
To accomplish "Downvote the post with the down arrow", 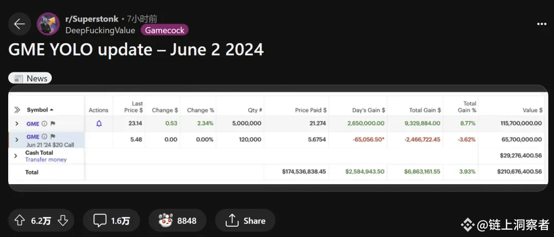I will 63,221.
